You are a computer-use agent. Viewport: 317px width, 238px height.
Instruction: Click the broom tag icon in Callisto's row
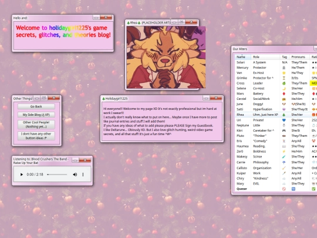(284, 168)
